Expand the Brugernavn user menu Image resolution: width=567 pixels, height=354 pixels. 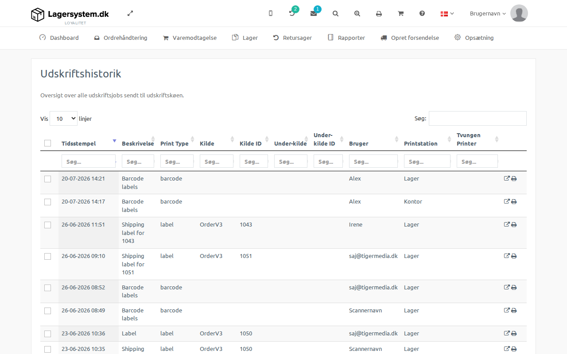pyautogui.click(x=488, y=14)
